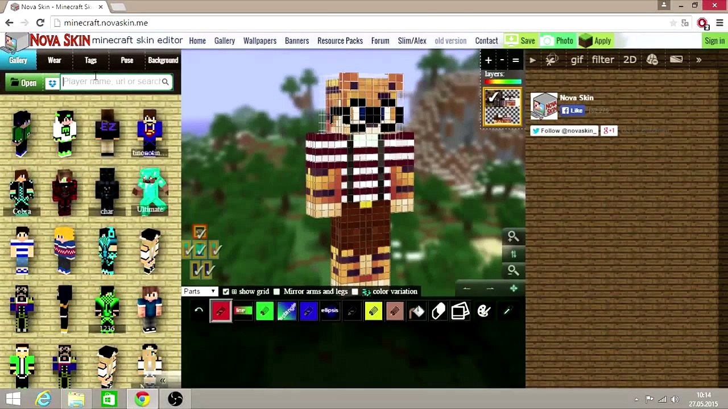
Task: Open the color palette tool
Action: point(484,311)
